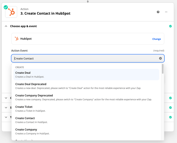Select the Create Ticket option
The image size is (177, 143).
[86, 109]
